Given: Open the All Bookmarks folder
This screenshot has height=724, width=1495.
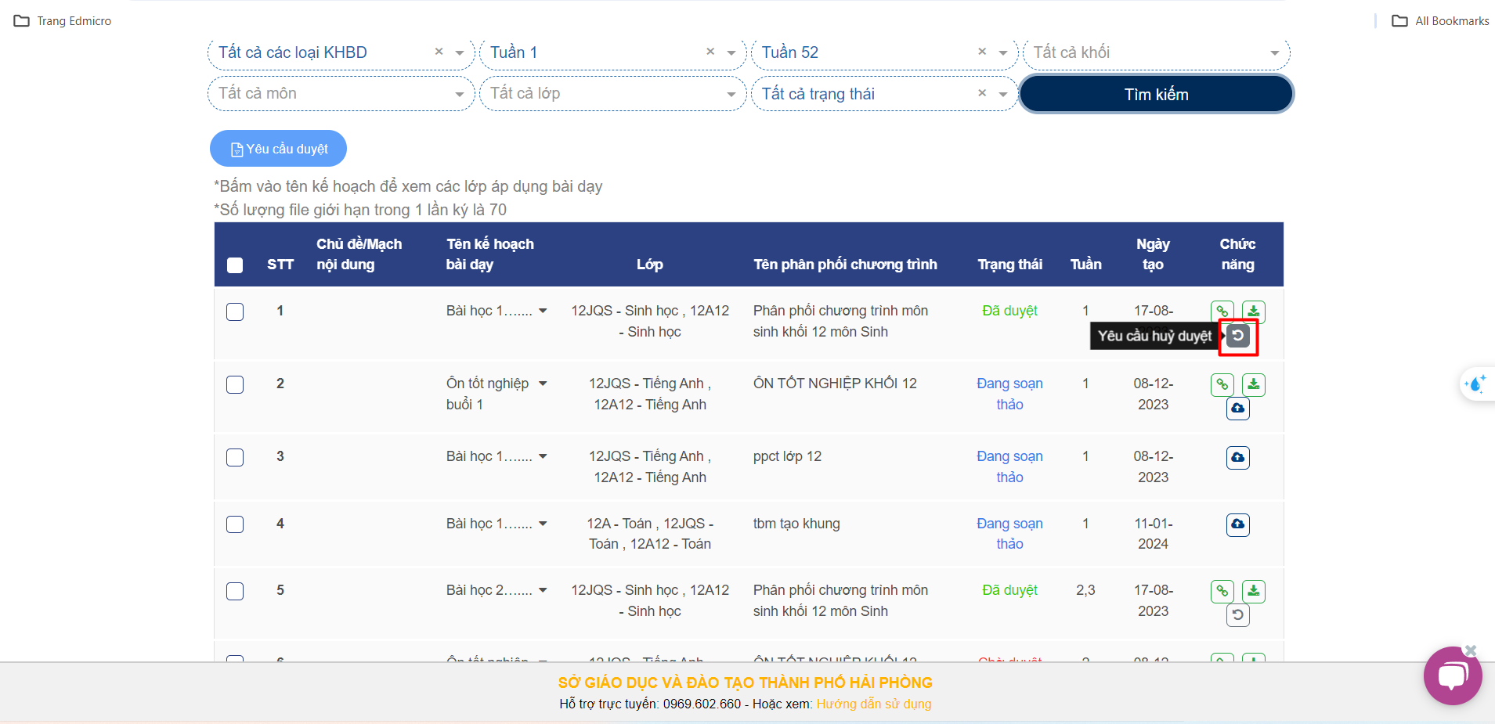Looking at the screenshot, I should (x=1440, y=21).
